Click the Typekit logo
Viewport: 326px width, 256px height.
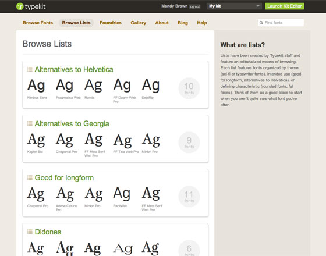[x=31, y=6]
